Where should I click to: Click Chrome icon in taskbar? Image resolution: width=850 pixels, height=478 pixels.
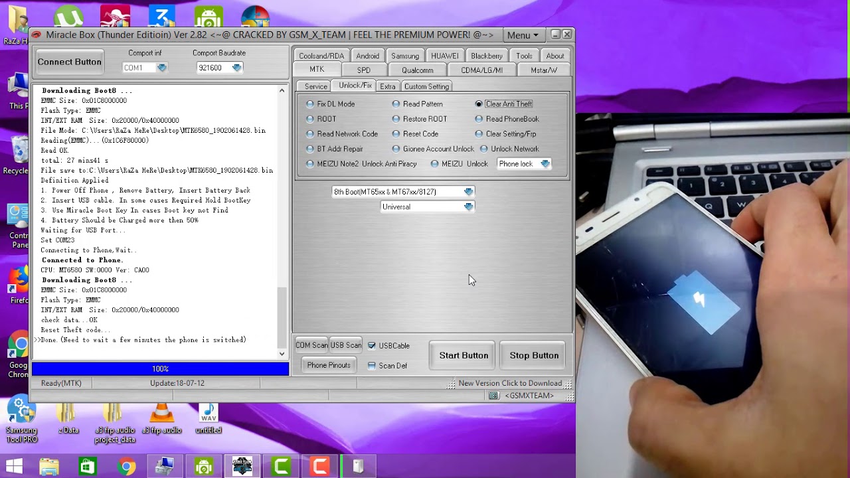126,467
